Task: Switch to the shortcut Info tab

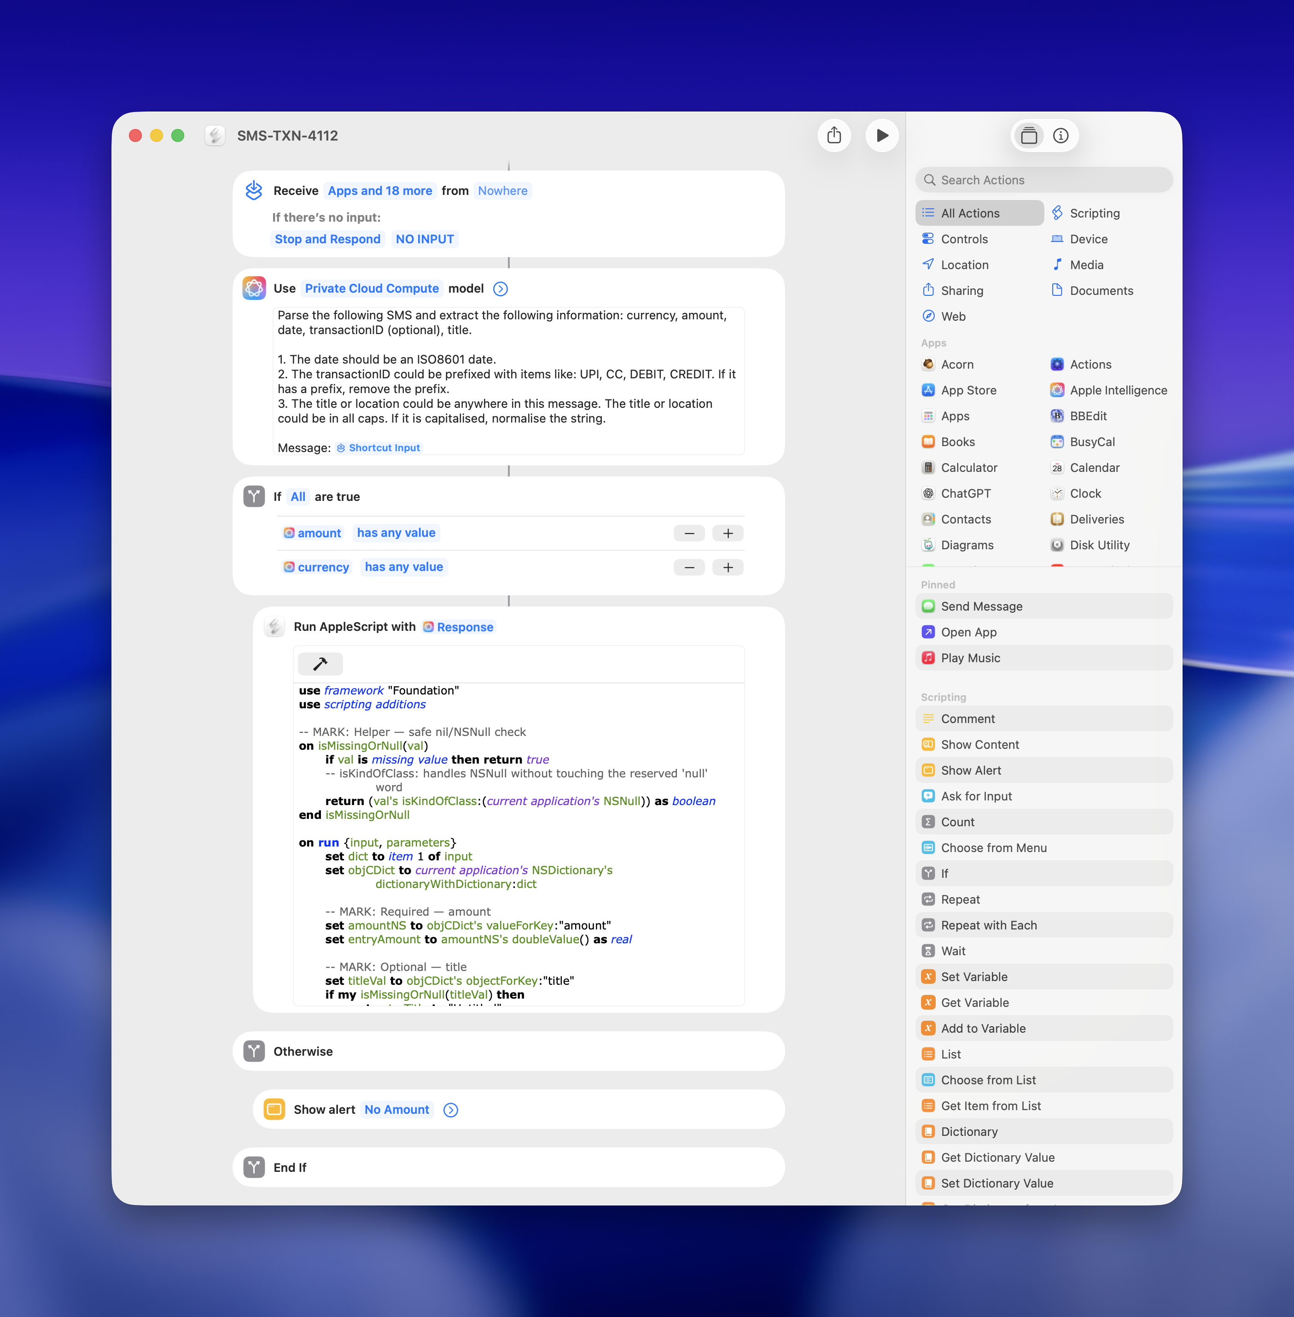Action: coord(1061,135)
